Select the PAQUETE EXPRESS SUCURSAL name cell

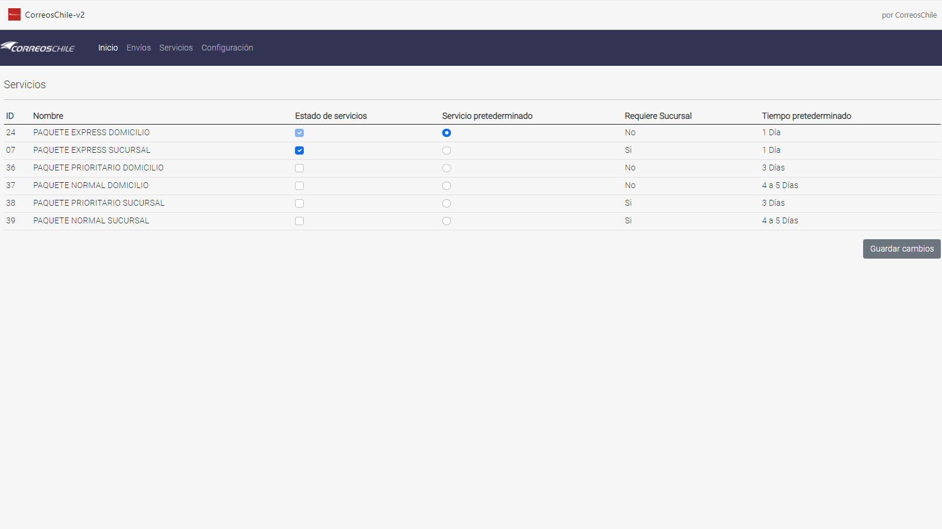[x=92, y=150]
